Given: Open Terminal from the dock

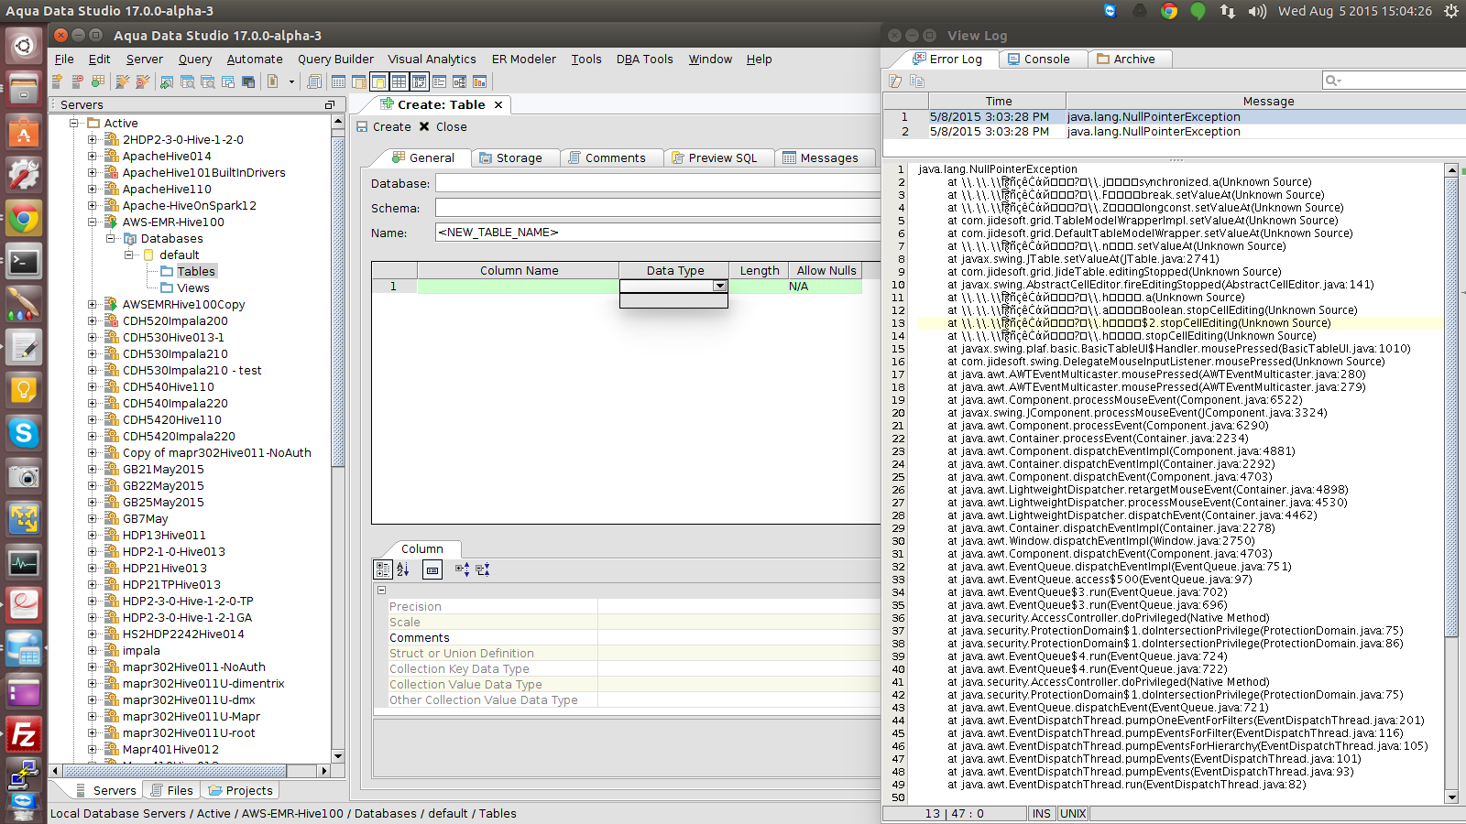Looking at the screenshot, I should [24, 262].
